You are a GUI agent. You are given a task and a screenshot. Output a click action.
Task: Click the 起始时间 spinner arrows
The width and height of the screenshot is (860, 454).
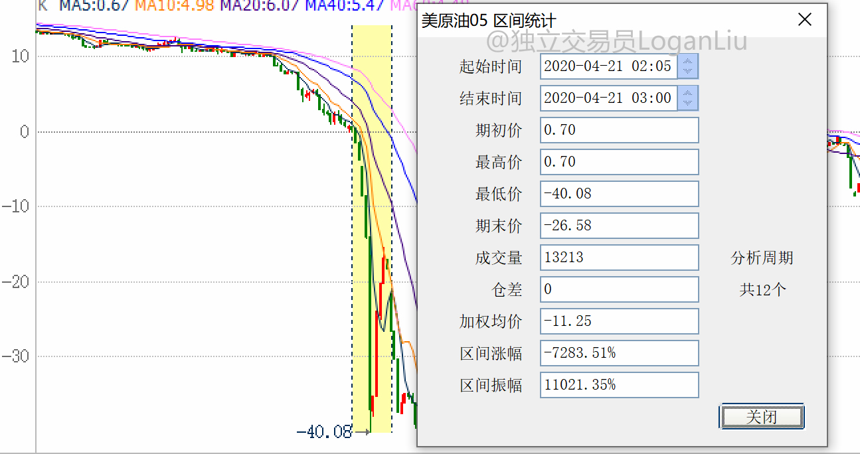[x=688, y=66]
